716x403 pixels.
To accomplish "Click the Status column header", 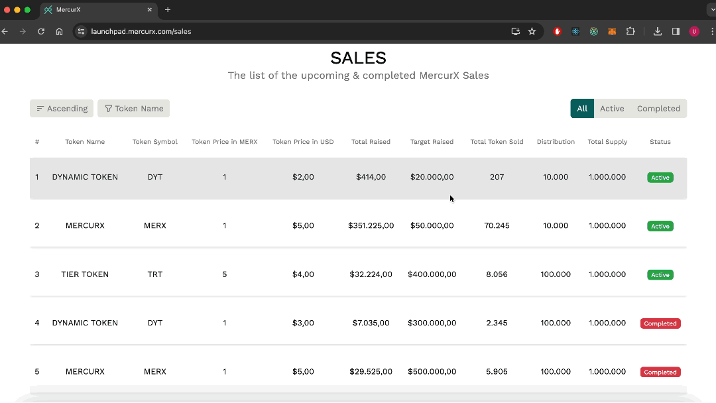I will tap(660, 142).
